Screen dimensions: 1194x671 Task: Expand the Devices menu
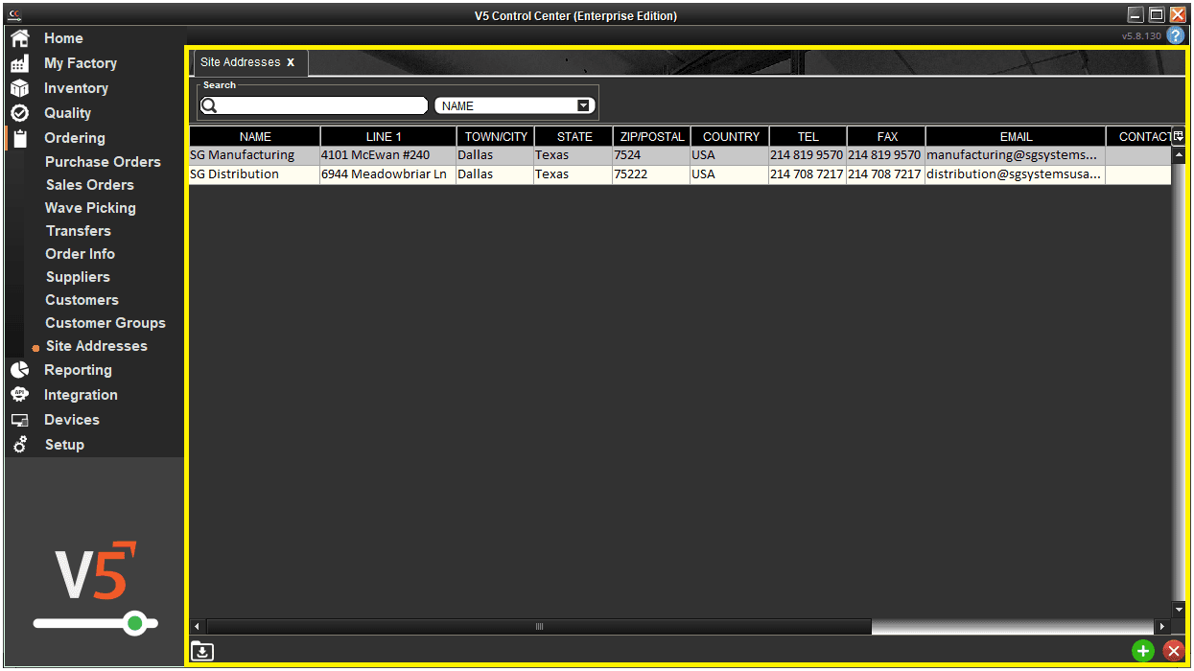[x=72, y=420]
